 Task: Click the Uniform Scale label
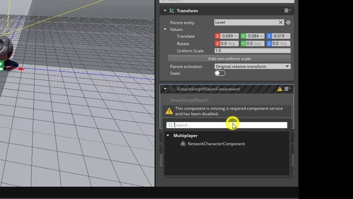[190, 51]
